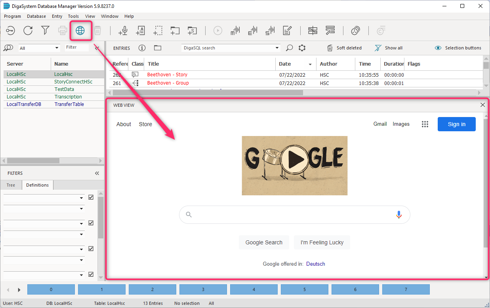
Task: Click the key login toolbar icon
Action: click(10, 30)
